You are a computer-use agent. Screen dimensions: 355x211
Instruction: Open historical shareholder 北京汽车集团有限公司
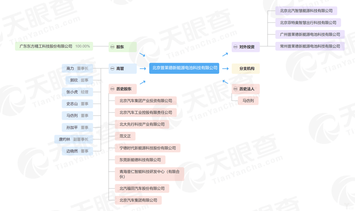[139, 200]
